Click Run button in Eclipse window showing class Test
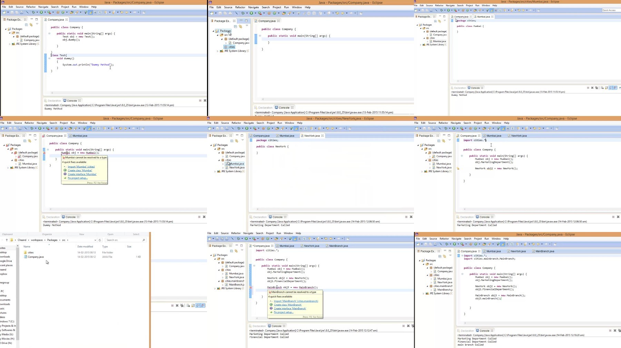The image size is (621, 348). click(x=41, y=12)
